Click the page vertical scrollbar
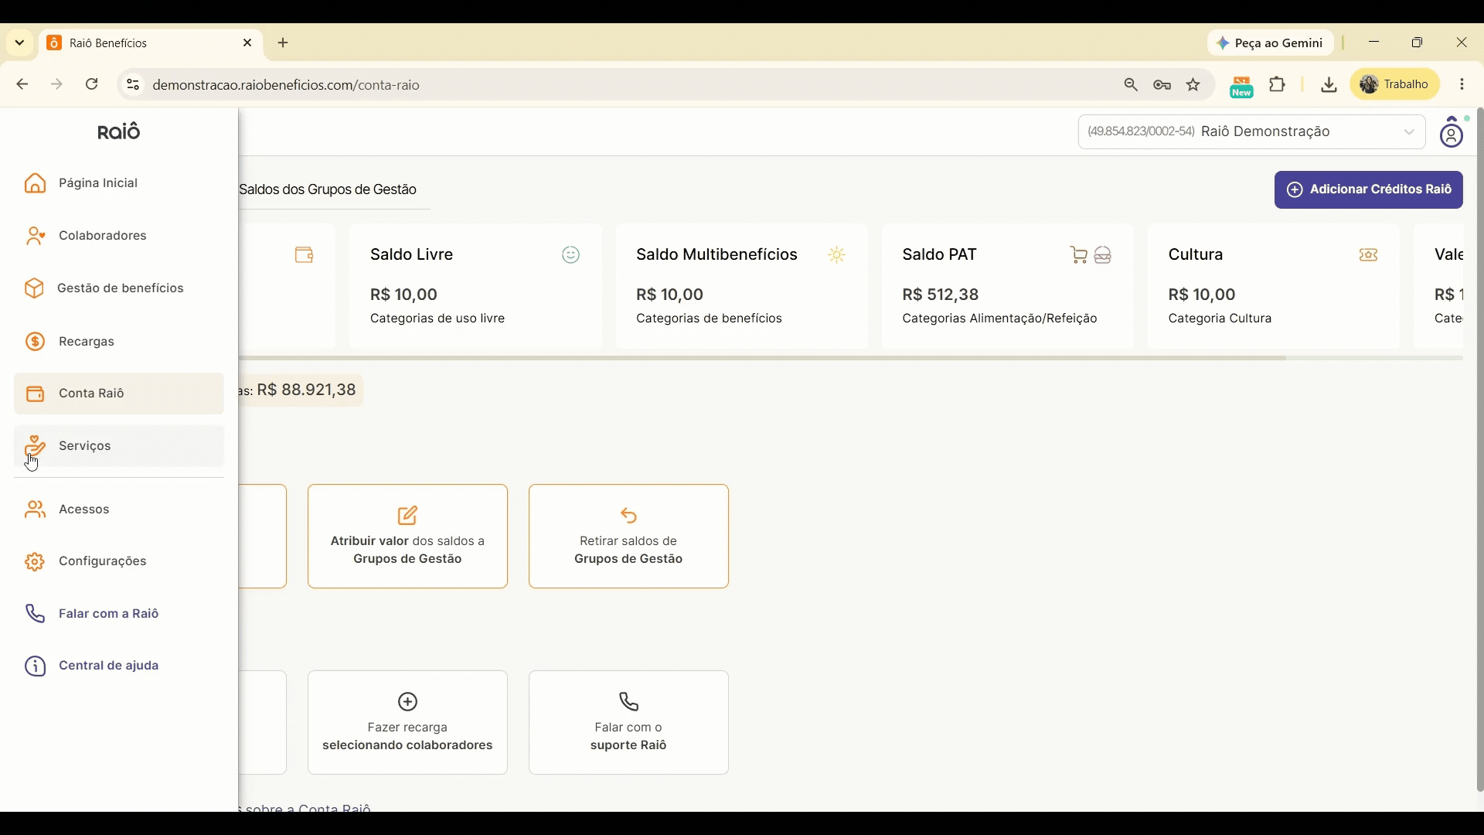 click(x=1480, y=452)
